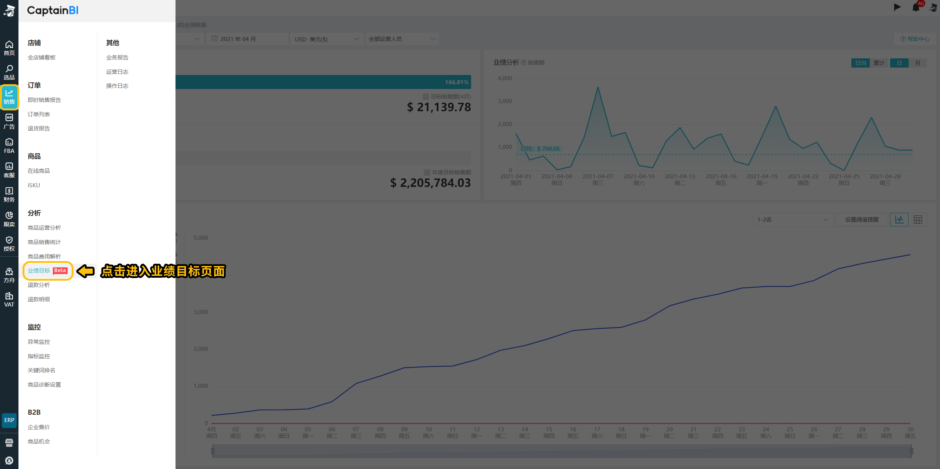Open 商品销售统计 menu item
940x469 pixels.
pos(44,242)
